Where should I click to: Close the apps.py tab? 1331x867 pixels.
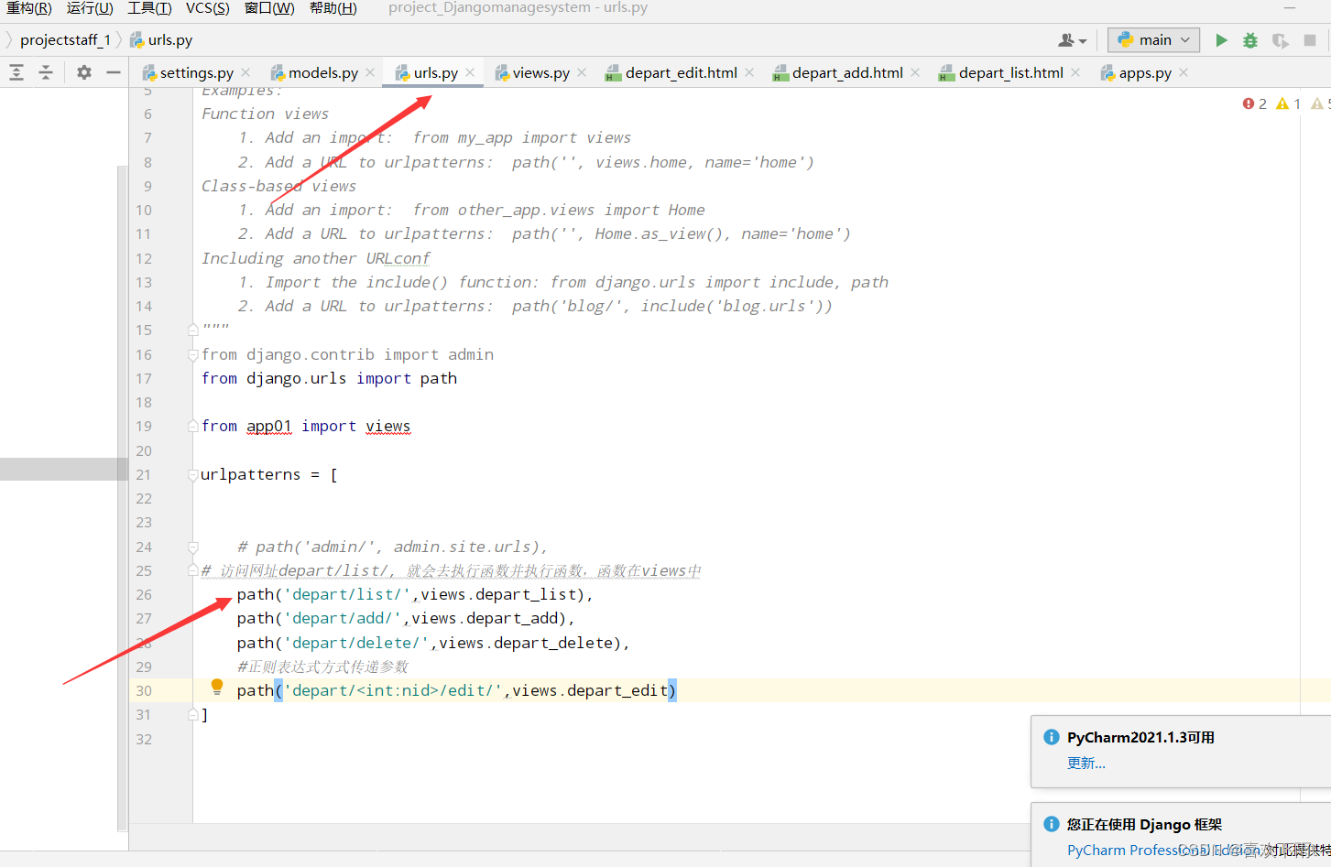pyautogui.click(x=1184, y=72)
